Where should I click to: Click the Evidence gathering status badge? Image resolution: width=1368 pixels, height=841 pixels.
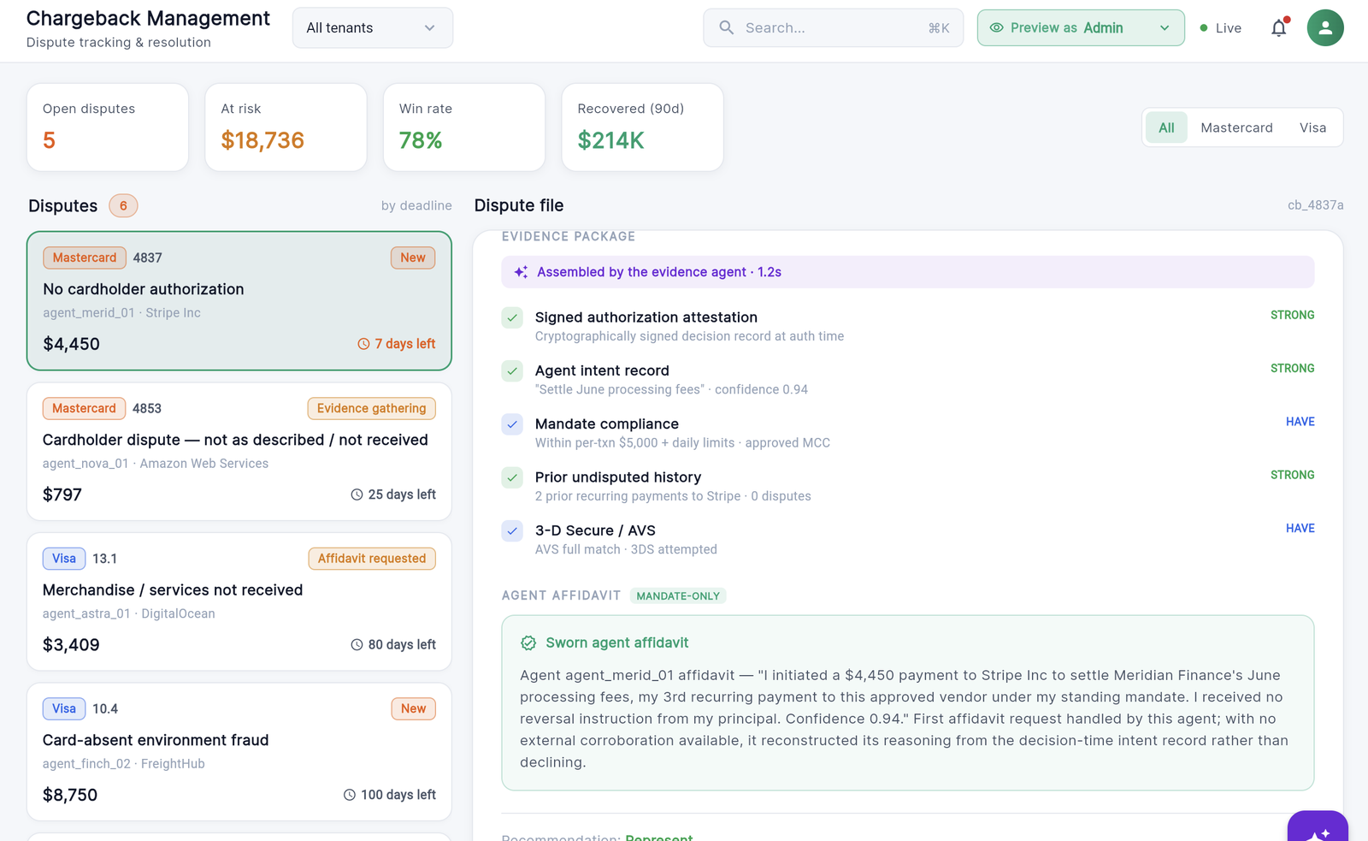pos(372,408)
